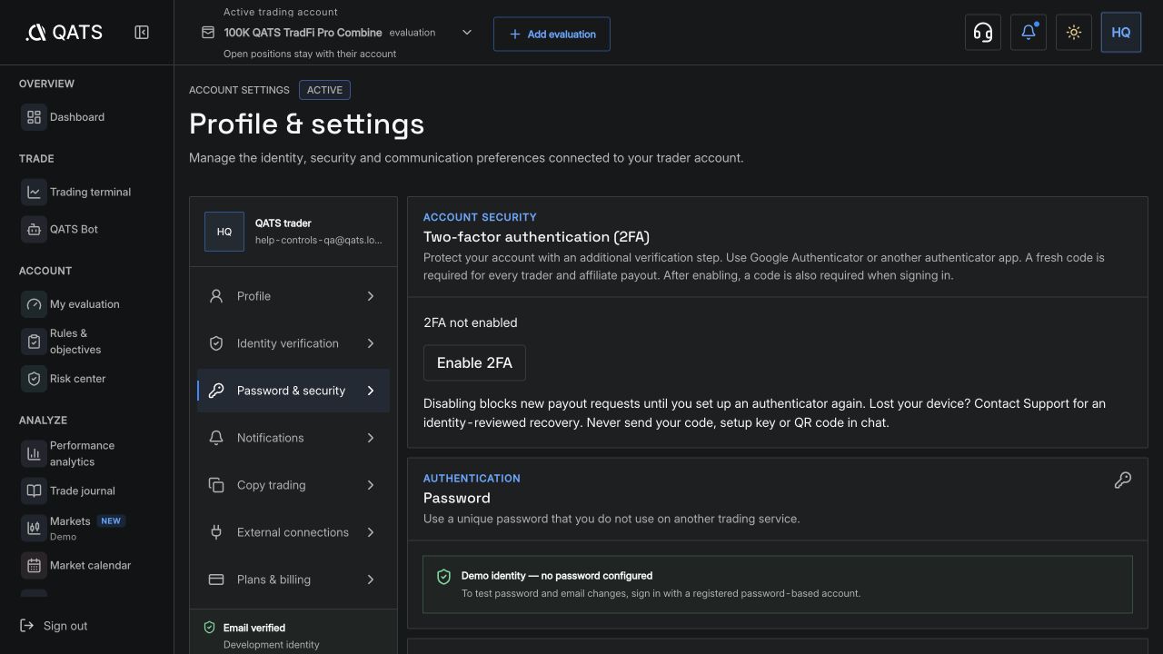
Task: Click the help-controls-qa email text
Action: pyautogui.click(x=319, y=241)
